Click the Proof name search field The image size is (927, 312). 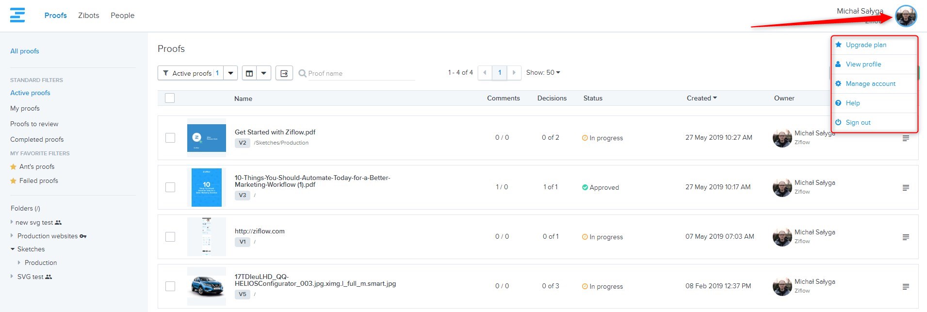(361, 73)
